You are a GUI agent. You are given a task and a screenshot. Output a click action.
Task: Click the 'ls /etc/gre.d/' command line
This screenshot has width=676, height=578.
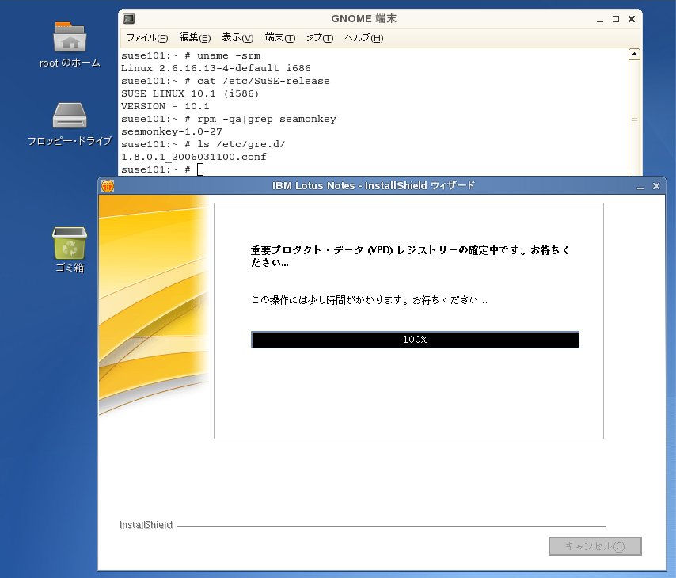pyautogui.click(x=203, y=144)
